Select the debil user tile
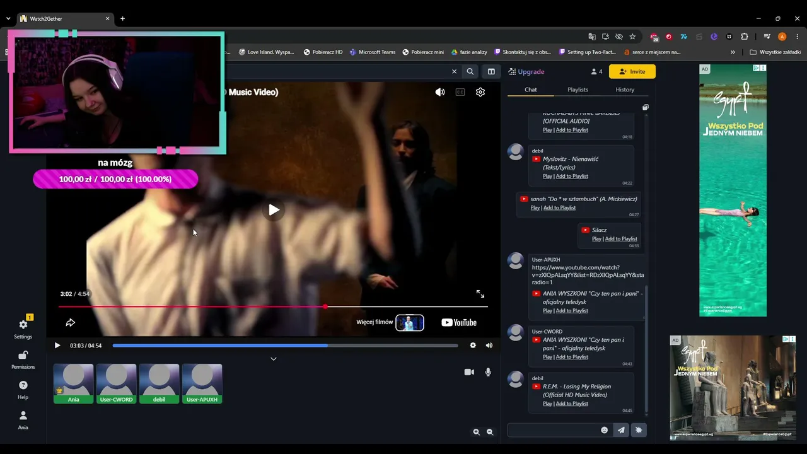This screenshot has width=807, height=454. 160,383
